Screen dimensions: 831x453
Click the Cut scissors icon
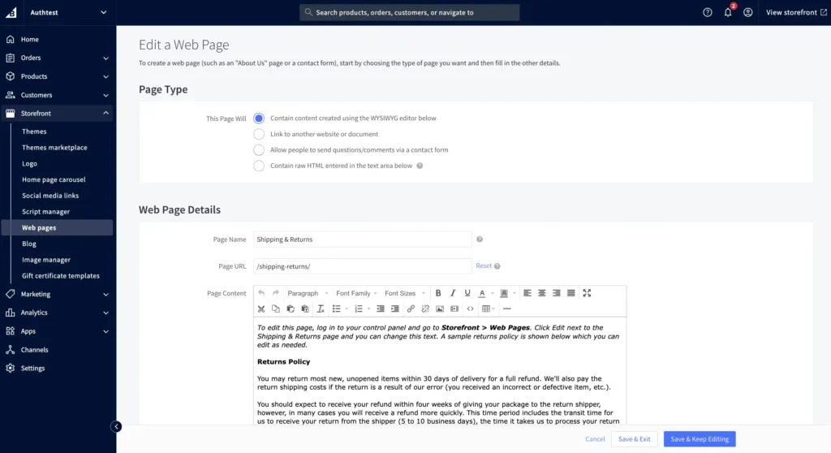[261, 308]
